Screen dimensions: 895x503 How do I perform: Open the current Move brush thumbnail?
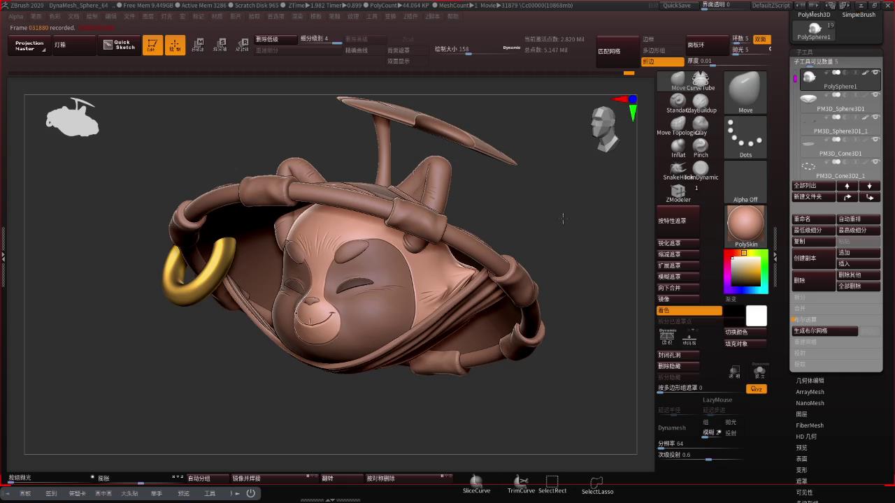[x=745, y=92]
